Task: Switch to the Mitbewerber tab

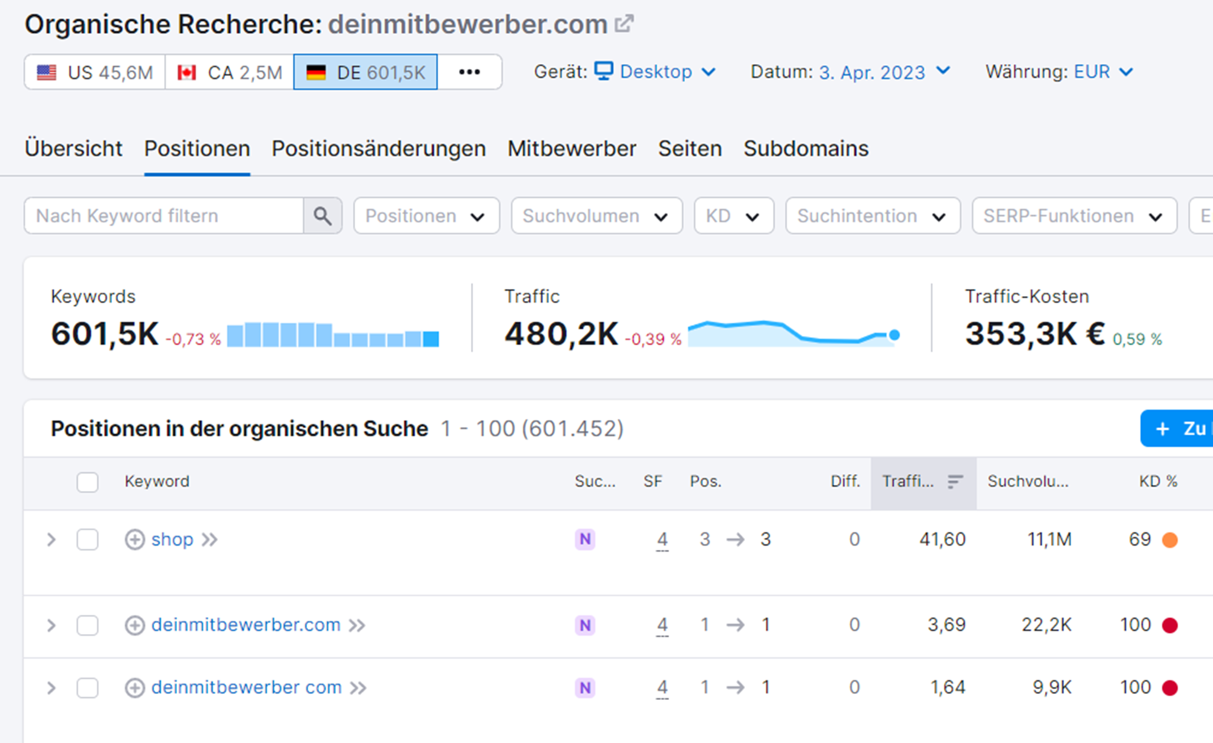Action: pos(572,149)
